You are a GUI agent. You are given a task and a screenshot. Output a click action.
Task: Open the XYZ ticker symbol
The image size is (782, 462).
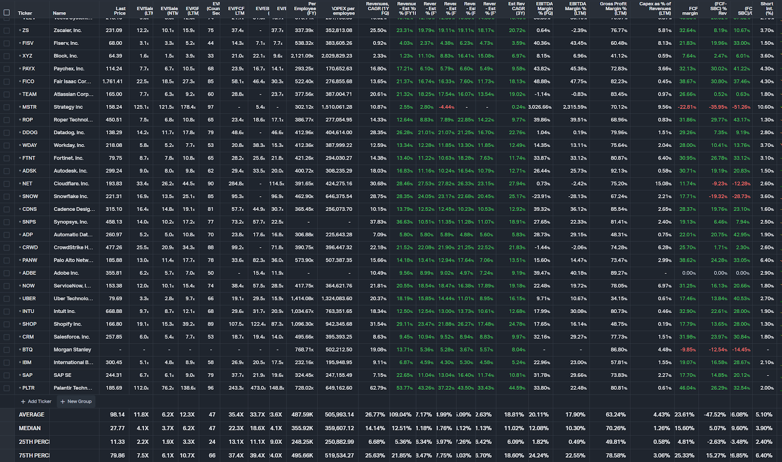[27, 56]
